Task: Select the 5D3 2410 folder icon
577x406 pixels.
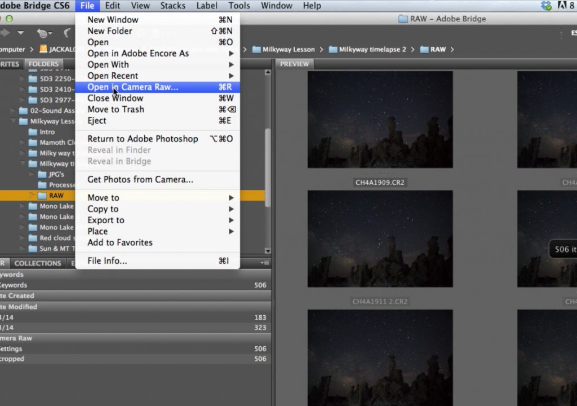Action: pos(33,89)
